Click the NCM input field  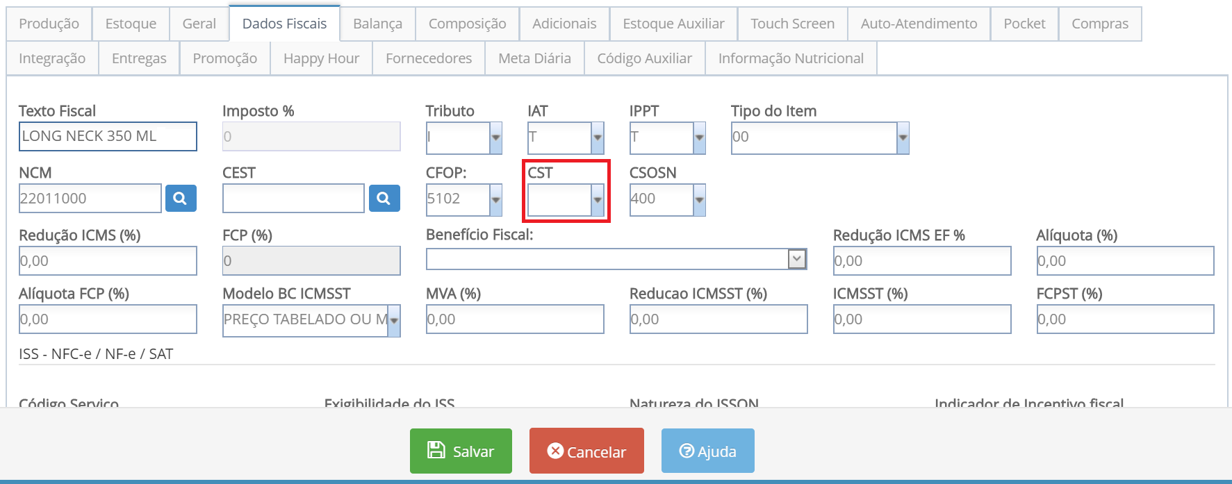tap(90, 199)
